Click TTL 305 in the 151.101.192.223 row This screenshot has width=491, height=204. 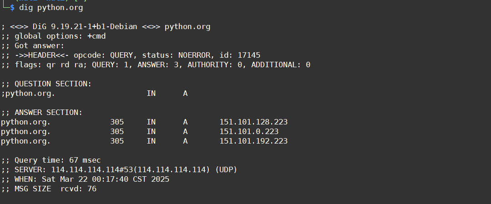coord(117,141)
